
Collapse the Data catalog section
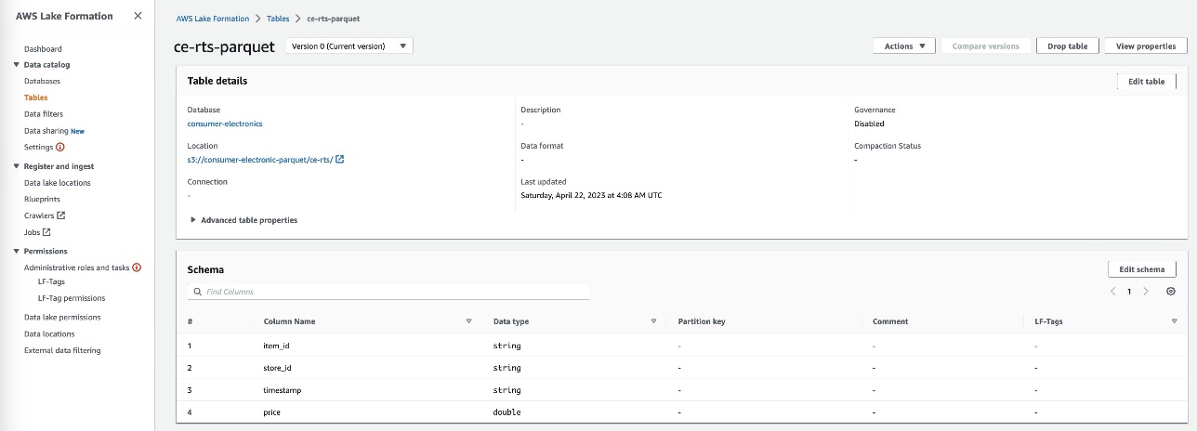pos(17,65)
